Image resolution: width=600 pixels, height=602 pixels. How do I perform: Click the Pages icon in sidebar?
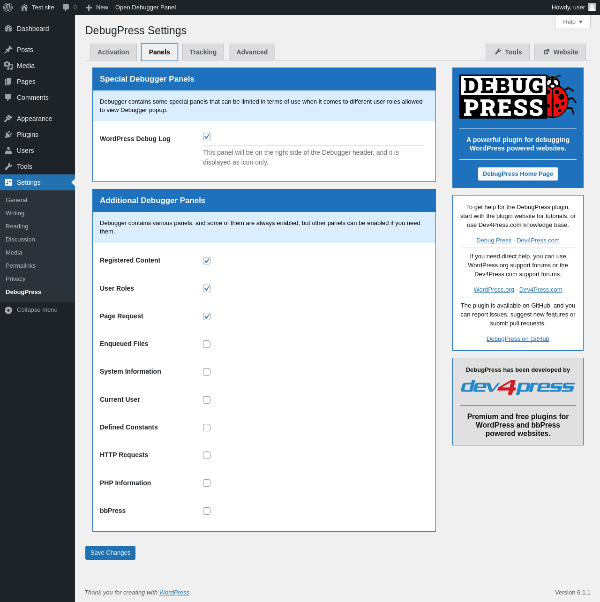[8, 82]
